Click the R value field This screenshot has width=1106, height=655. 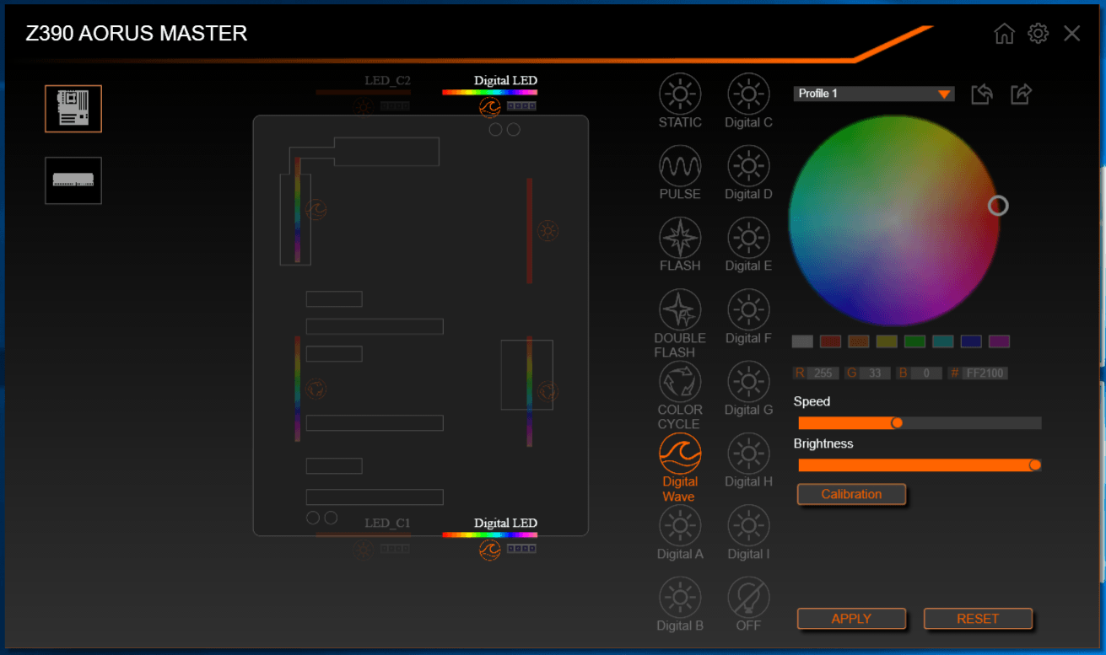[x=823, y=373]
